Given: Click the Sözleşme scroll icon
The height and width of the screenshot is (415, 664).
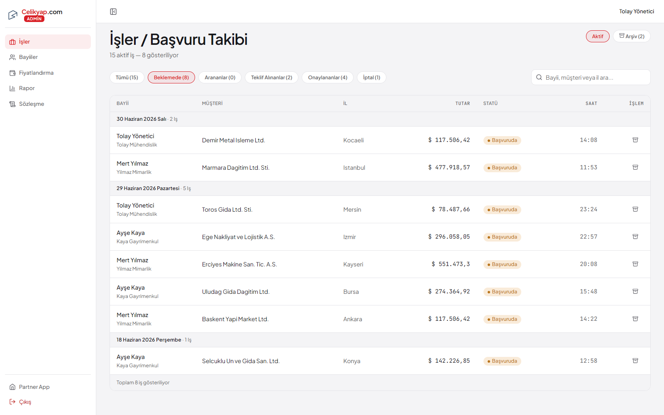Looking at the screenshot, I should [12, 104].
